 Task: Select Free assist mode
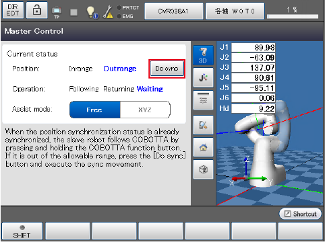pos(95,110)
